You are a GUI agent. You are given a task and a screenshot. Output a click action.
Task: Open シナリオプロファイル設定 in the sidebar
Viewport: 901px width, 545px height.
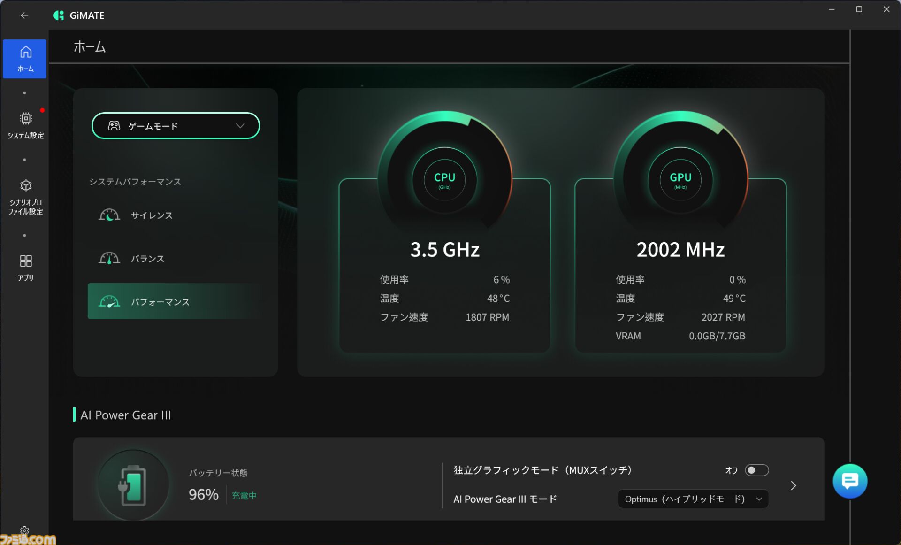tap(25, 197)
